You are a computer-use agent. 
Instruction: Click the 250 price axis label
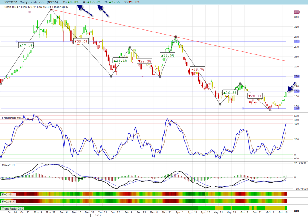click(x=296, y=57)
